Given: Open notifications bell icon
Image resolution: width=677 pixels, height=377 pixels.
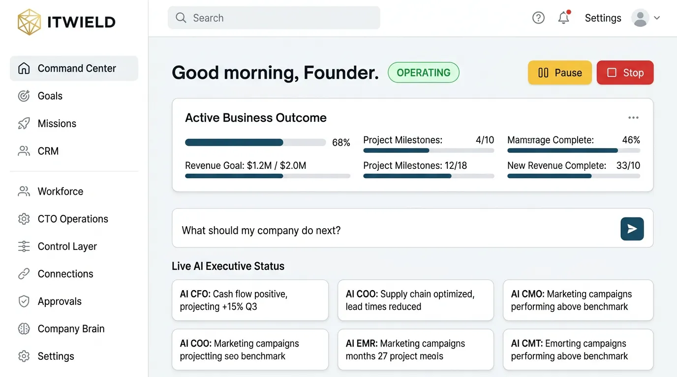Looking at the screenshot, I should (564, 18).
